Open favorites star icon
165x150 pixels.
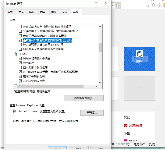pos(153,5)
